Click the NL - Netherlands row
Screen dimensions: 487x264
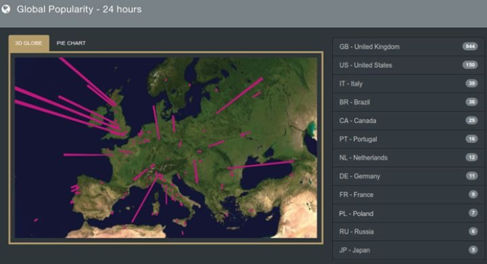409,158
